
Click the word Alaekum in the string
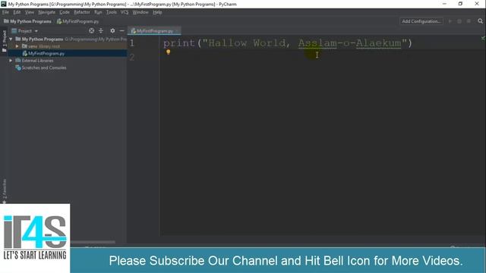(378, 43)
